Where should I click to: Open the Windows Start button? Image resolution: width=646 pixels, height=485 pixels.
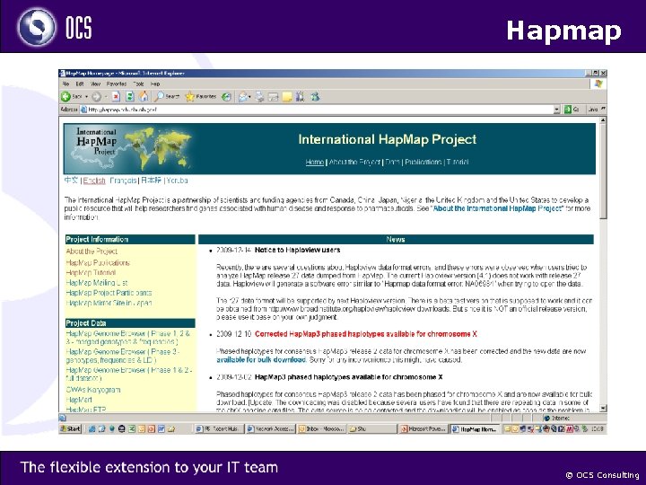pos(71,429)
